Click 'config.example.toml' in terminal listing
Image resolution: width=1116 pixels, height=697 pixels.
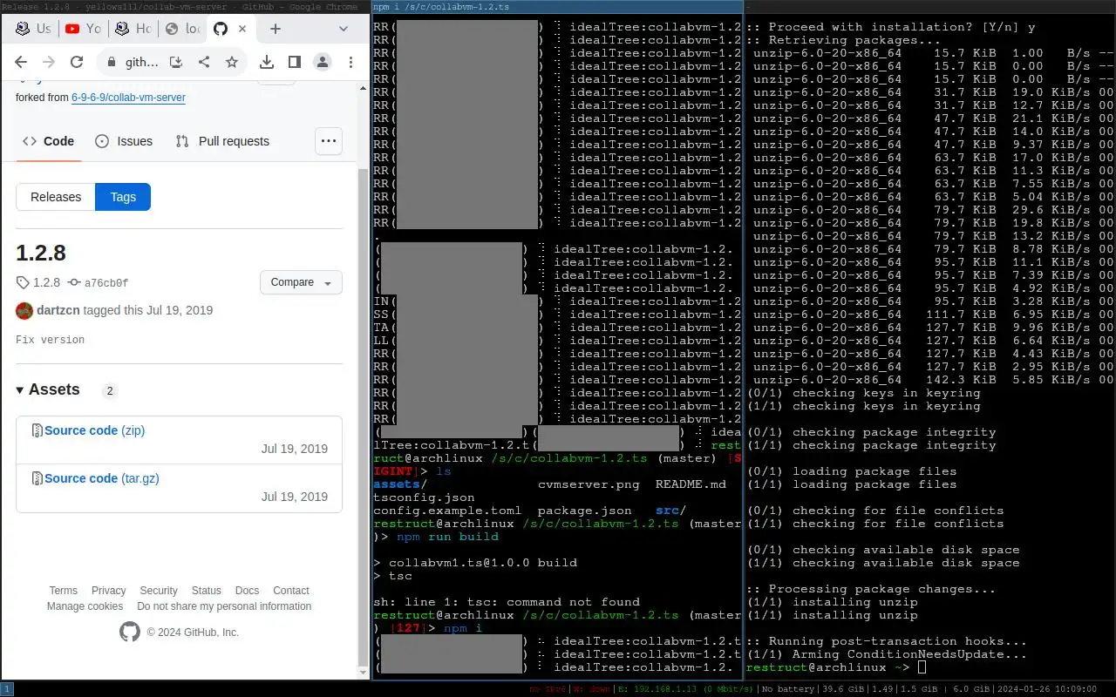click(x=447, y=511)
